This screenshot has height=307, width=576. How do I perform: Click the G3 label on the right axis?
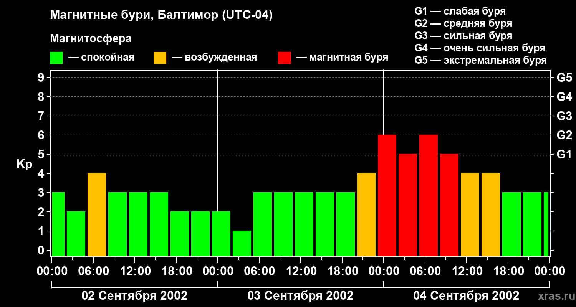coord(564,116)
